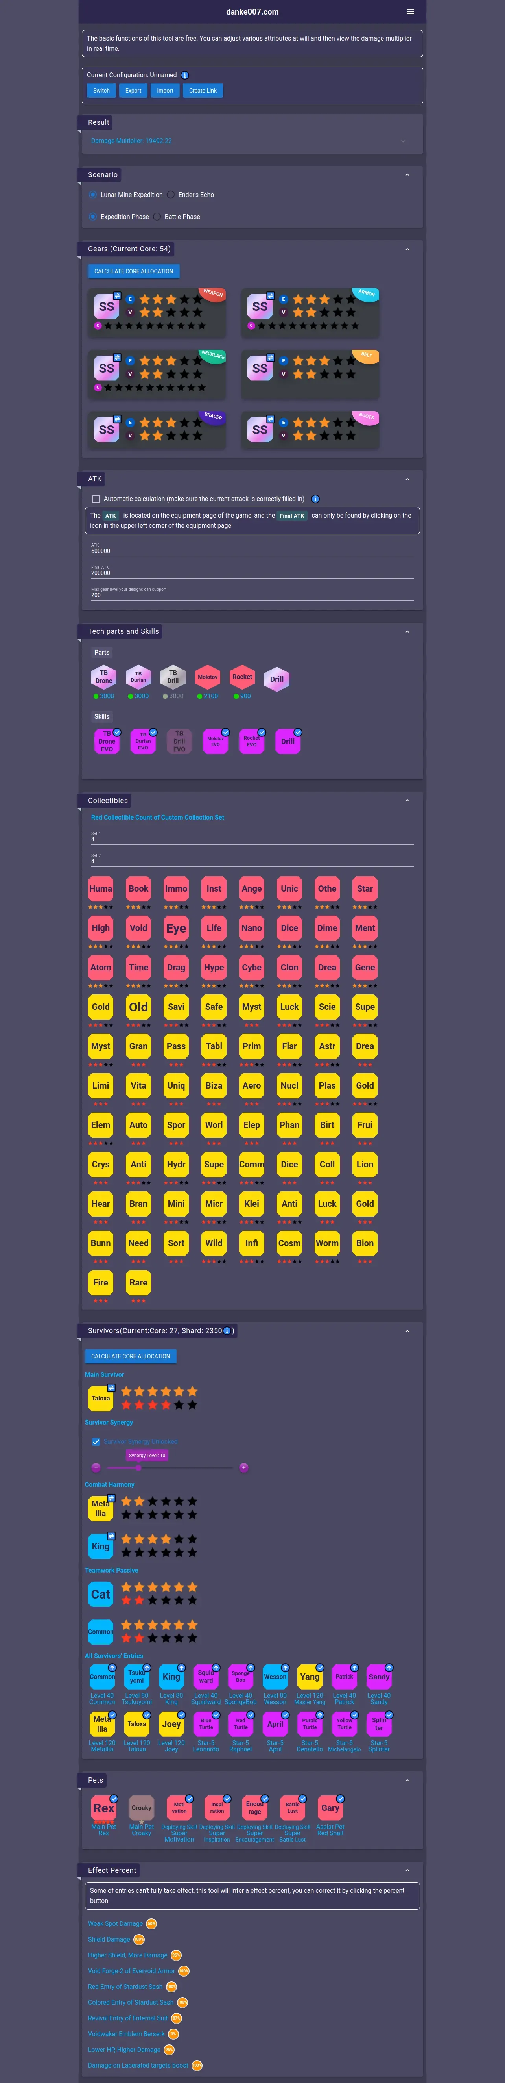Viewport: 505px width, 2083px height.
Task: Select Joey in All Survivors' Entries
Action: (x=171, y=1724)
